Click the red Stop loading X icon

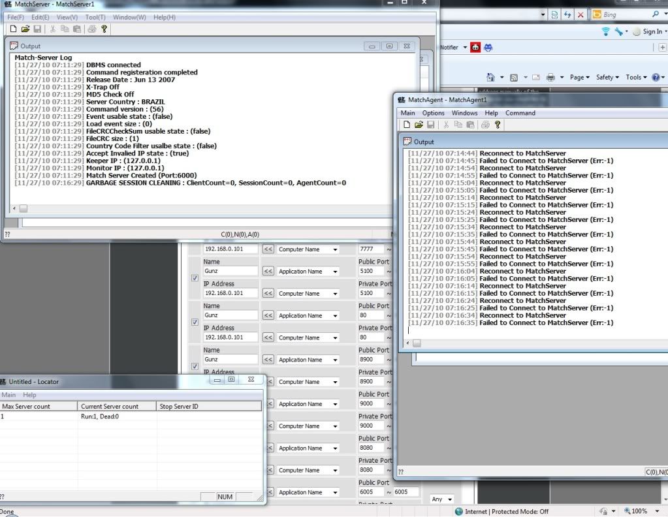pyautogui.click(x=581, y=14)
